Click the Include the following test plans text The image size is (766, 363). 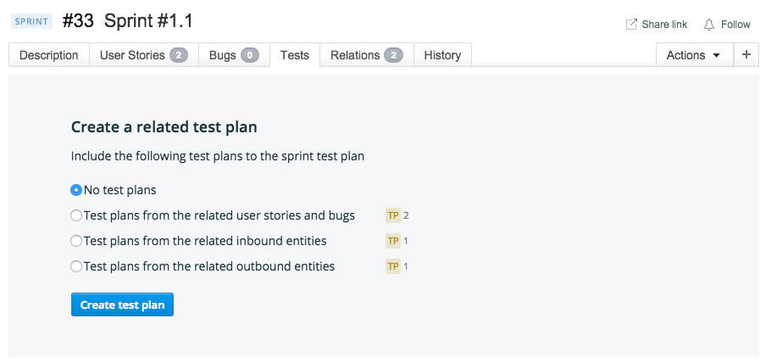tap(218, 157)
